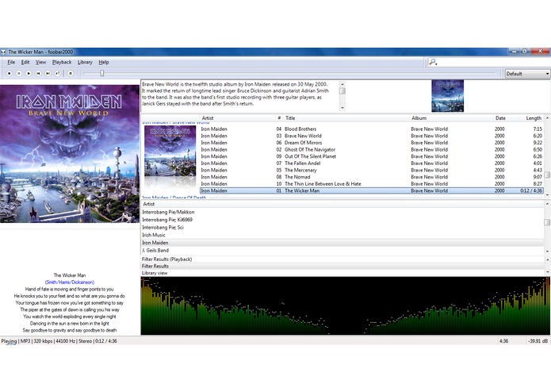Select track The Nomad
The image size is (551, 392).
coord(372,177)
